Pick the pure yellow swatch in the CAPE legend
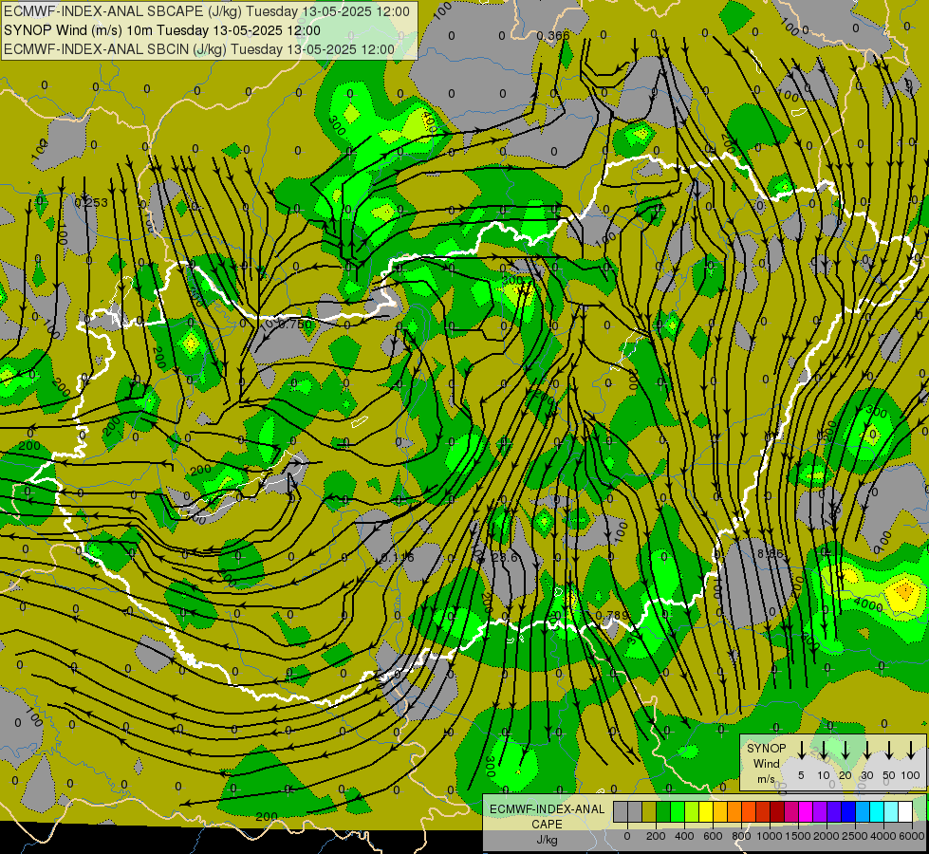929x854 pixels. click(706, 811)
